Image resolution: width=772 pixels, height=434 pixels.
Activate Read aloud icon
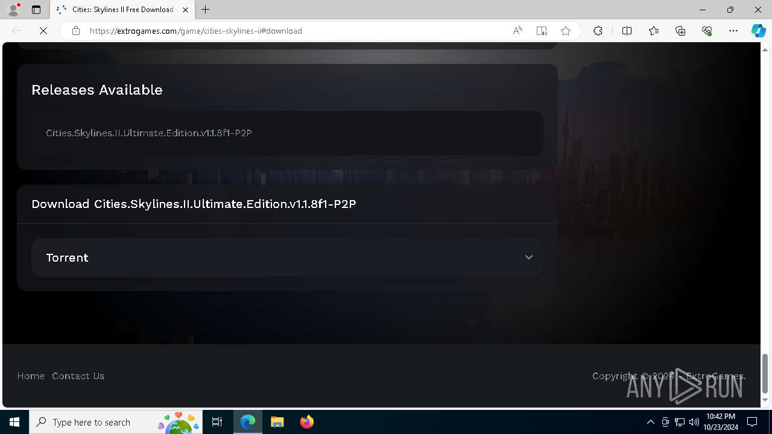[x=517, y=31]
